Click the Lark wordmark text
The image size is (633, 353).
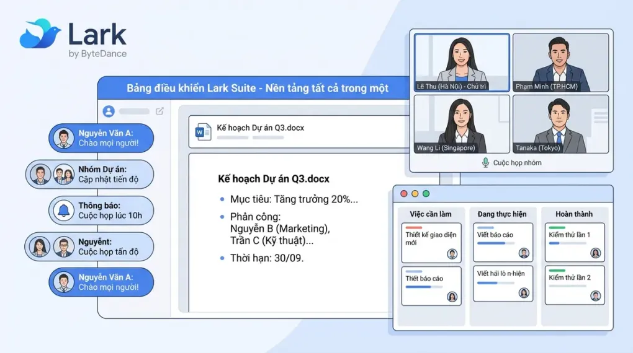[x=97, y=34]
